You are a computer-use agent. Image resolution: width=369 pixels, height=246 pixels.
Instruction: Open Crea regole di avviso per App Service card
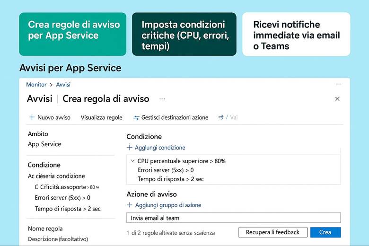point(73,34)
